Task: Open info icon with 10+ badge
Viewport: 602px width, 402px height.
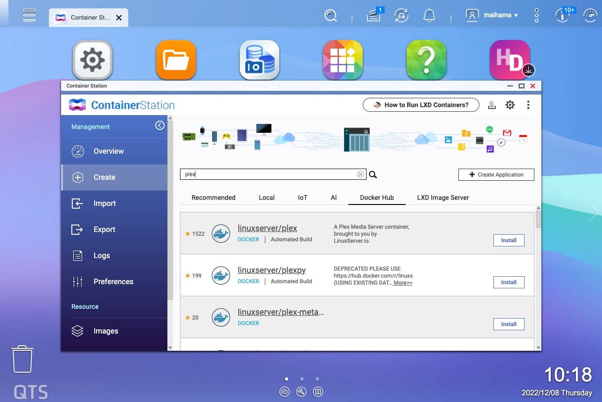Action: [x=563, y=15]
